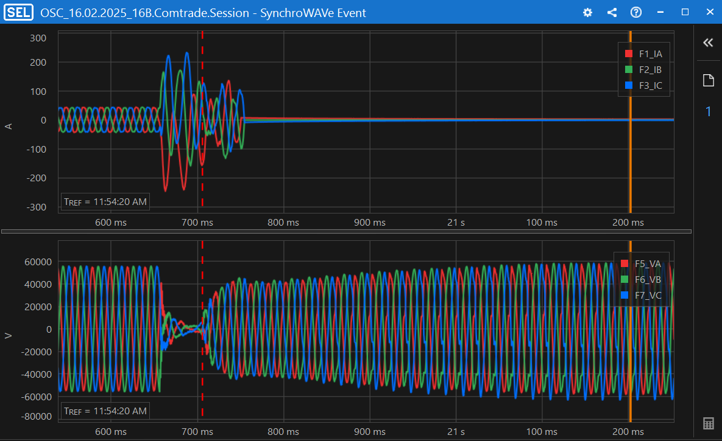Click the SEL logo
Screen dimensions: 722x441
click(18, 12)
